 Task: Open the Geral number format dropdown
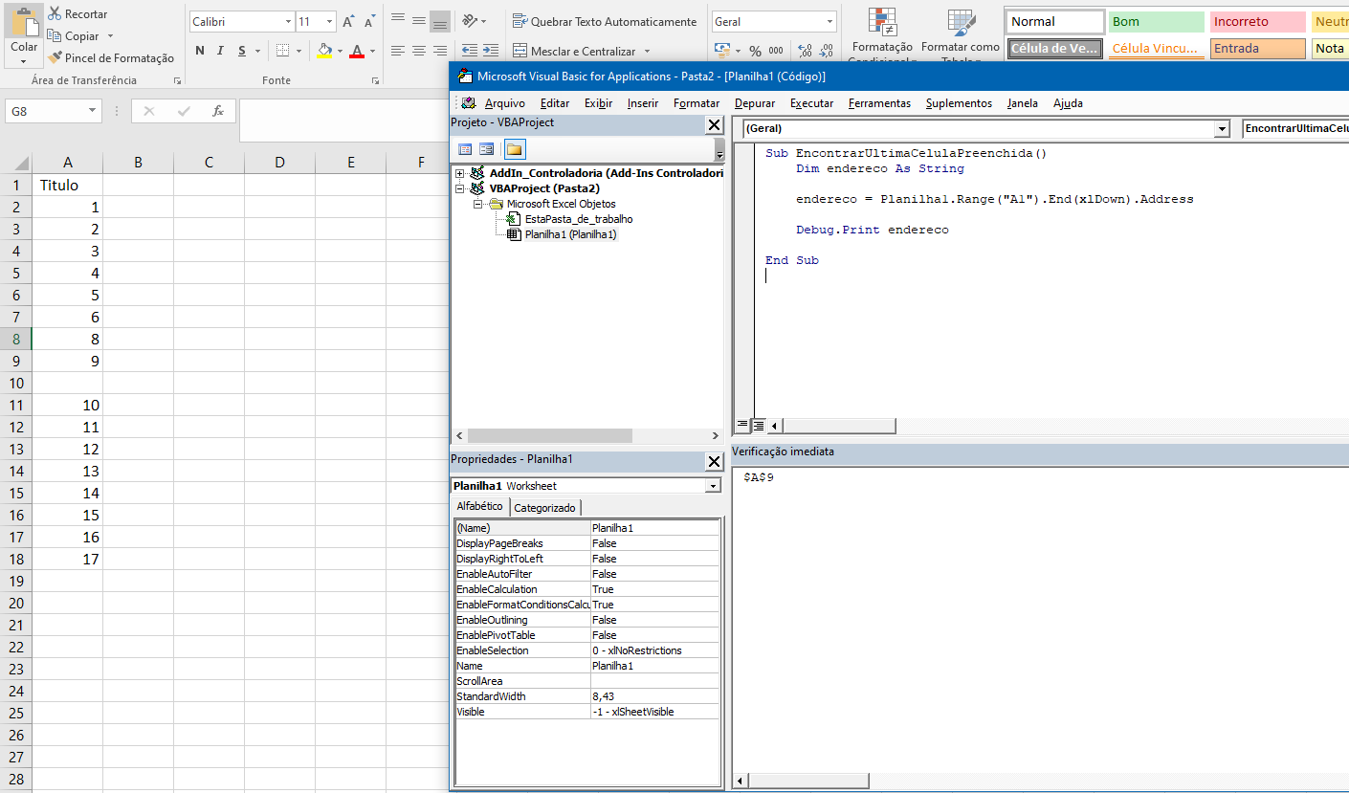coord(829,21)
